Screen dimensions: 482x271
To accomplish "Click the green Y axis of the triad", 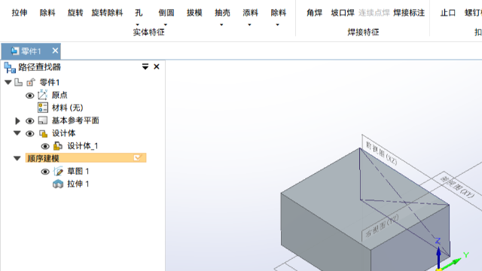I will tap(452, 263).
